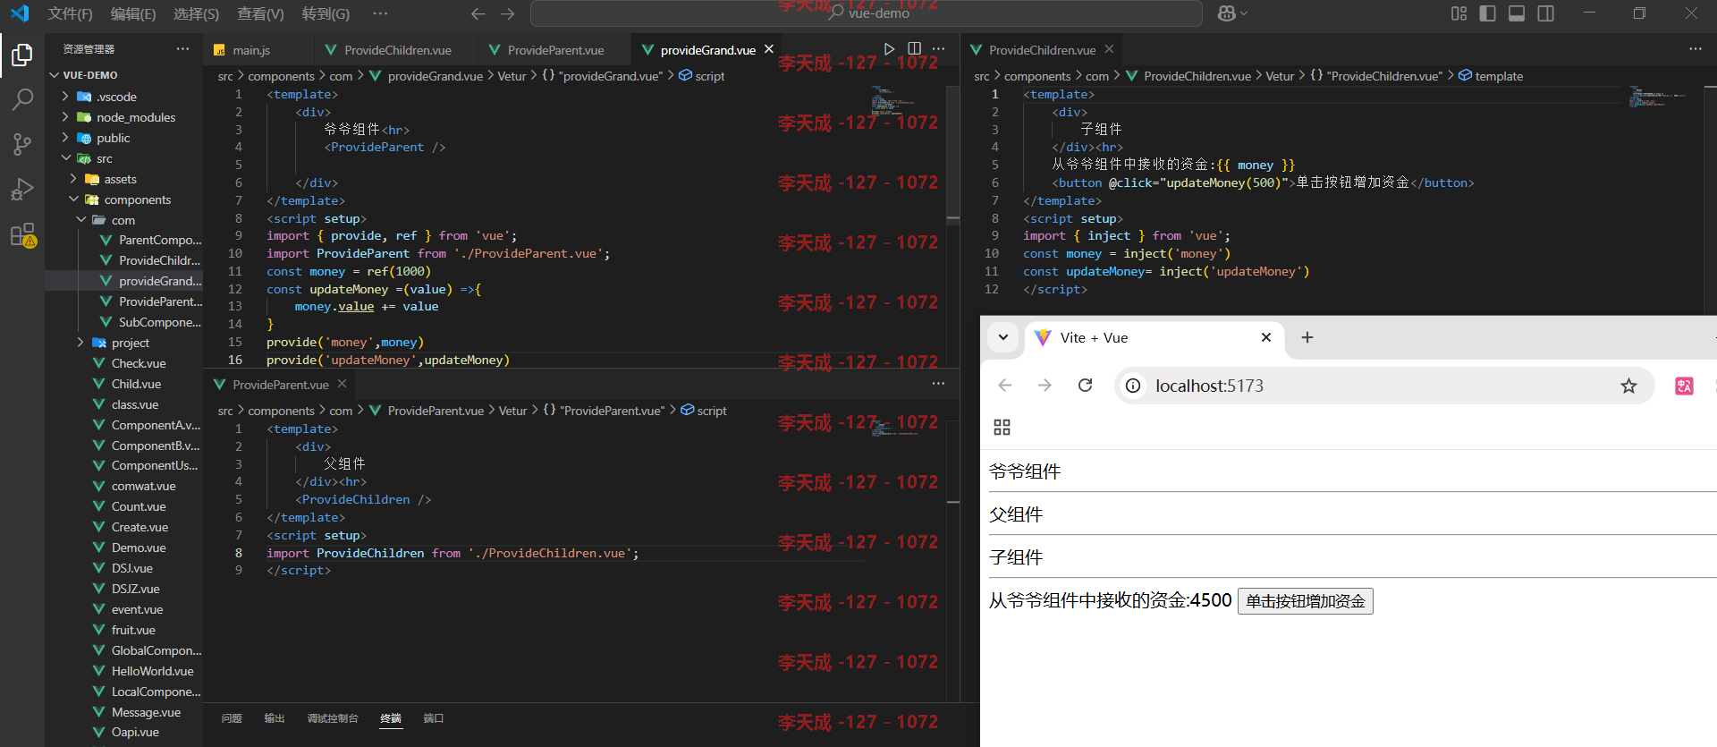Open more actions for the ProvideParent editor group
Image resolution: width=1717 pixels, height=747 pixels.
(x=938, y=384)
